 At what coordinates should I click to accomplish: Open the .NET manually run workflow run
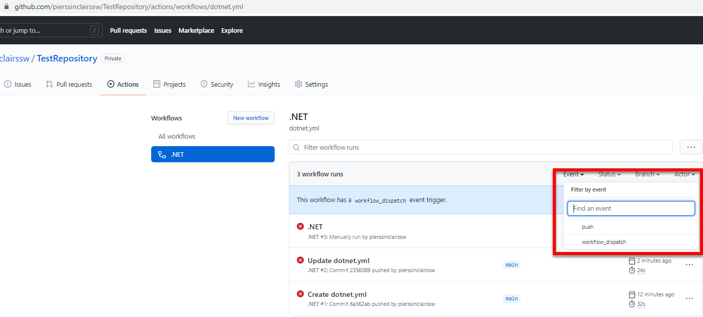[x=315, y=227]
